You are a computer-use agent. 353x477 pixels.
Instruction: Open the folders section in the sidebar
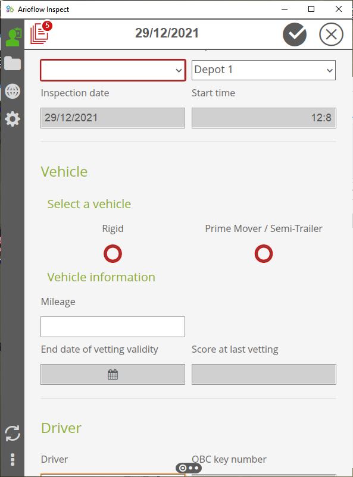[x=13, y=64]
